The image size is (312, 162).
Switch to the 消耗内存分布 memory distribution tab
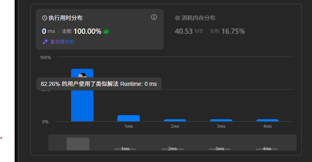(x=195, y=18)
